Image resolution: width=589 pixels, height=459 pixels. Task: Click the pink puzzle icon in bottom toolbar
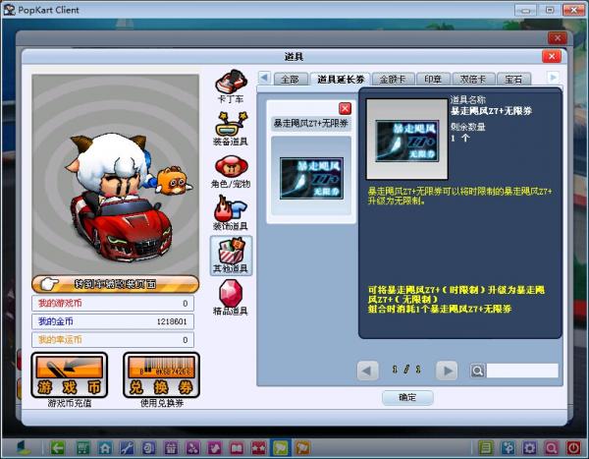click(215, 448)
